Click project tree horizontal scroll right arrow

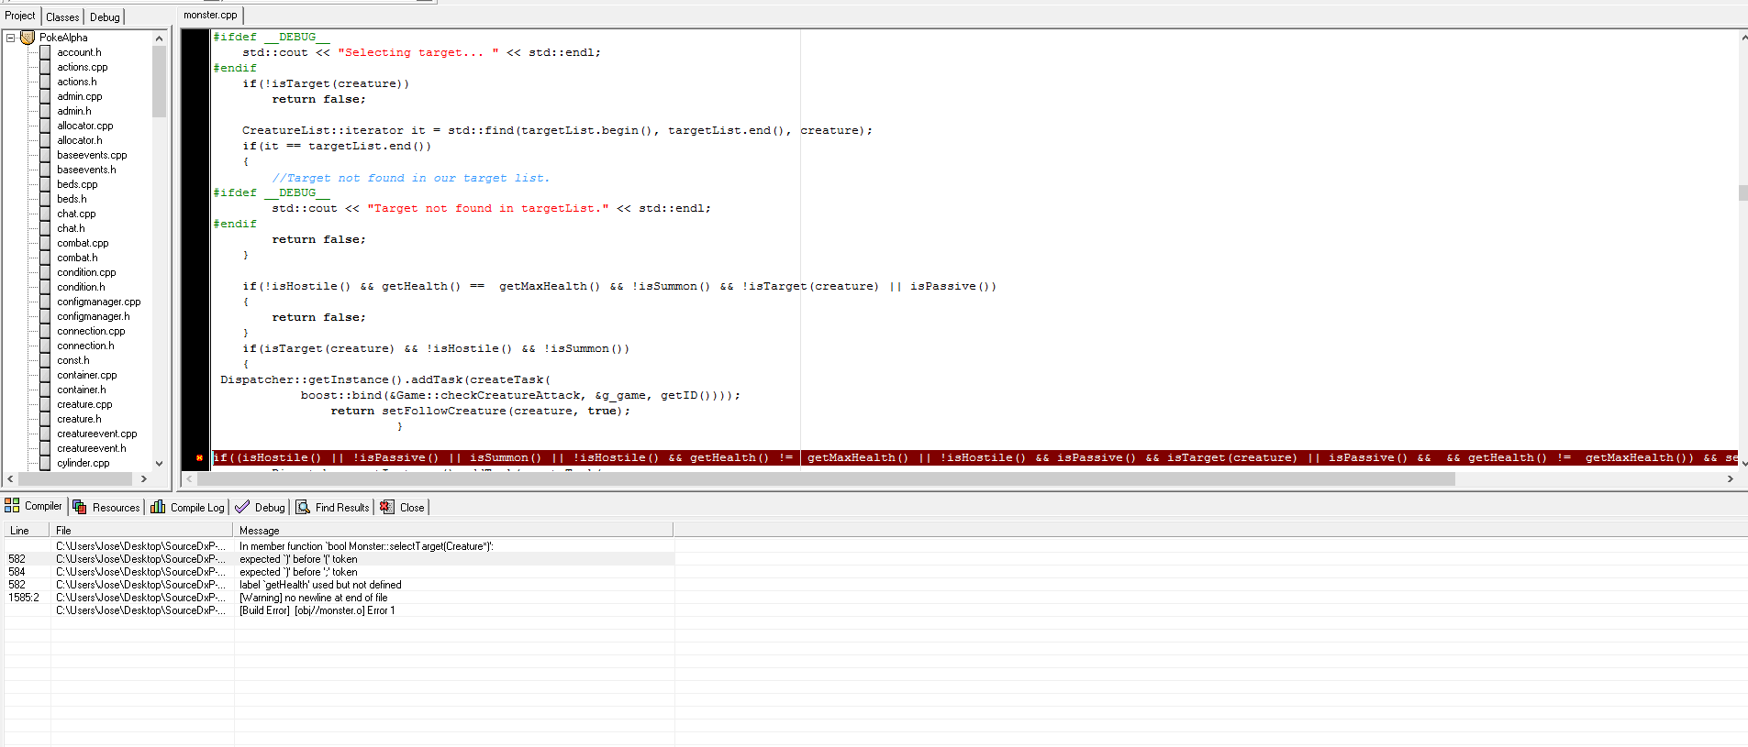click(x=144, y=478)
